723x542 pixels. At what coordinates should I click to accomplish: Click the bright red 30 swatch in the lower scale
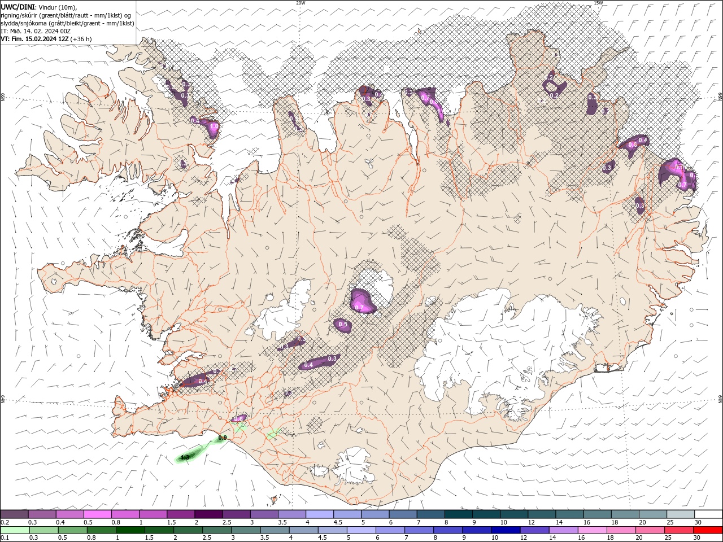pyautogui.click(x=708, y=530)
